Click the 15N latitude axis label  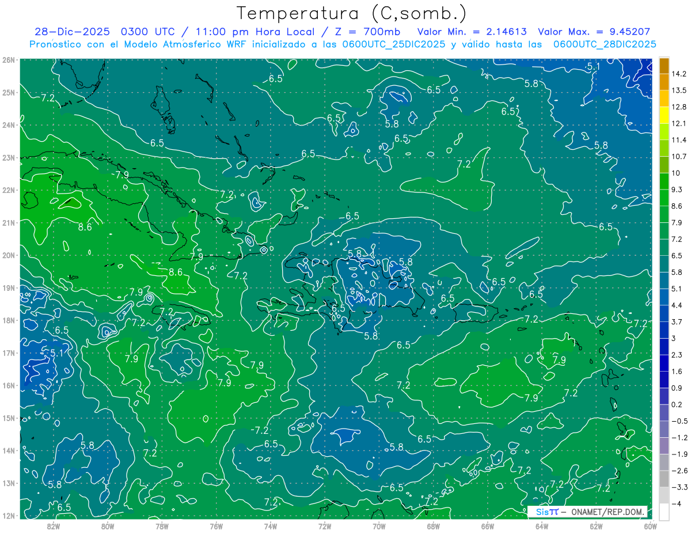click(x=8, y=418)
